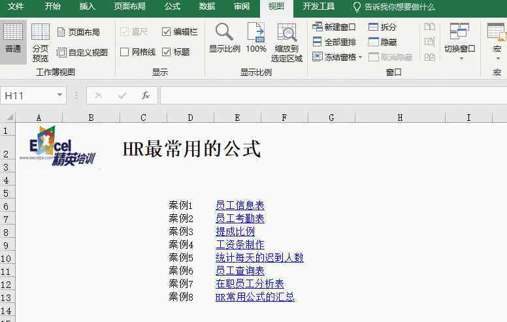
Task: Click the Select All corner of the sheet
Action: pos(8,118)
